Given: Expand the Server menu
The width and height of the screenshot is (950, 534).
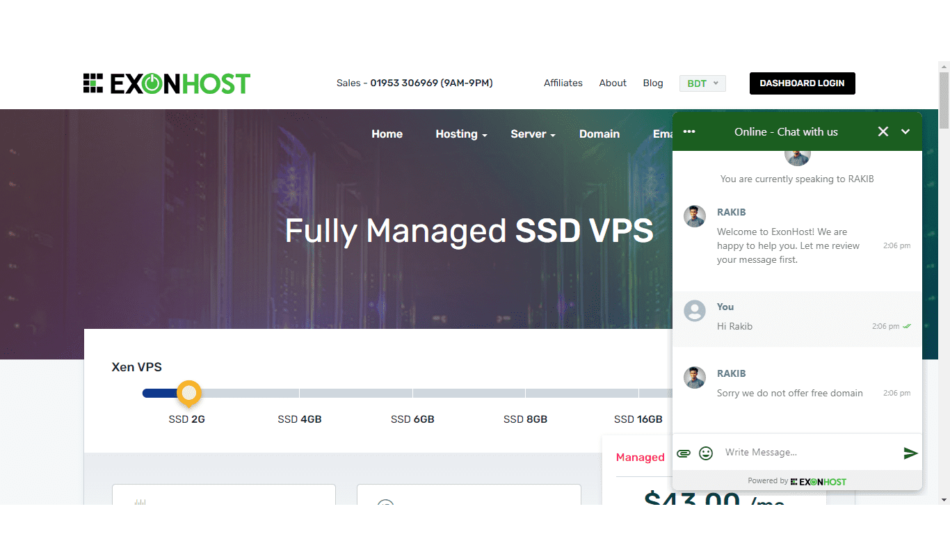Looking at the screenshot, I should click(x=533, y=134).
